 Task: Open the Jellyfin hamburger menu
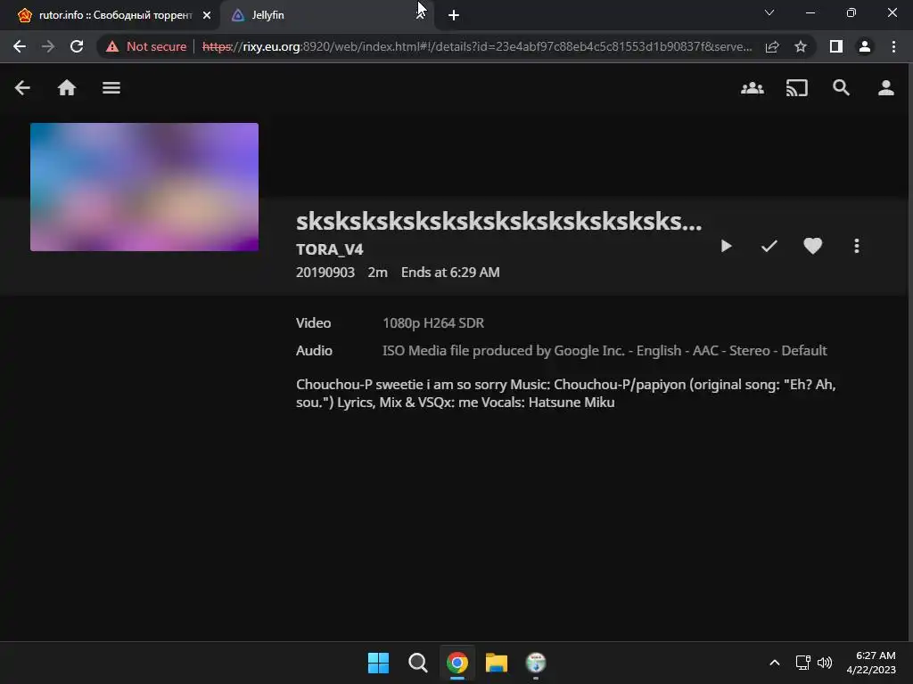pos(111,88)
